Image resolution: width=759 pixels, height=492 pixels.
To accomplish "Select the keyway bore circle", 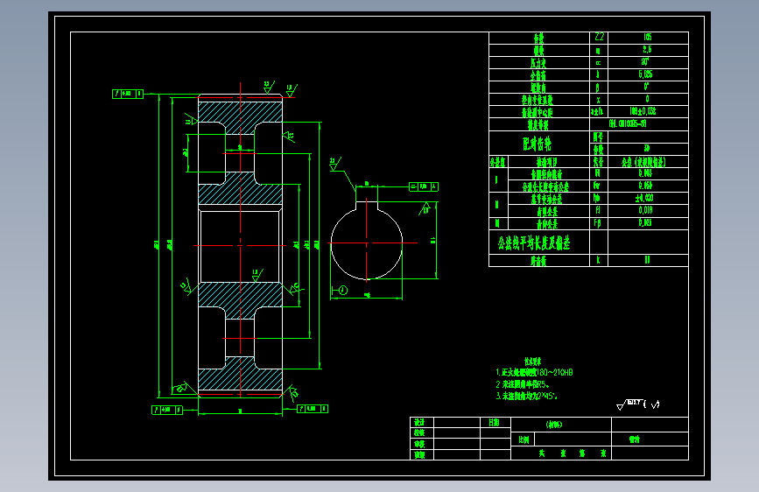I will (367, 243).
